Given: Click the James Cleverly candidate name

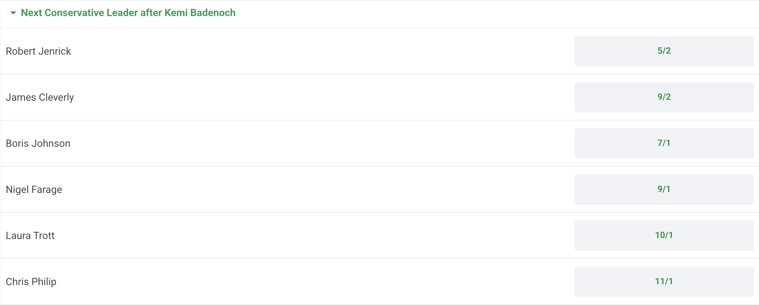Looking at the screenshot, I should point(40,97).
